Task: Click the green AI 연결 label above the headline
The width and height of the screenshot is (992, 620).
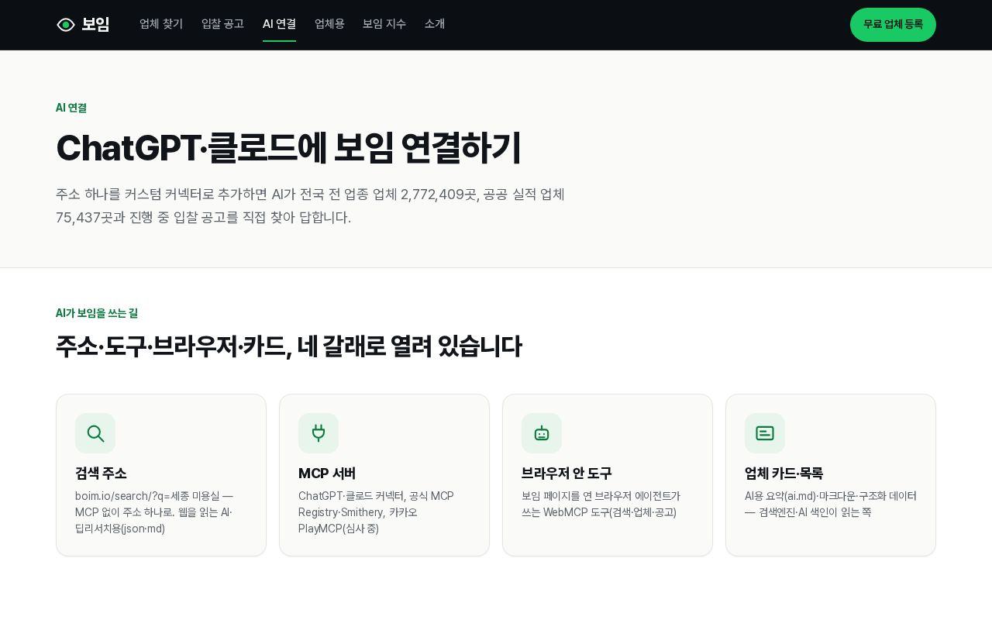Action: click(71, 108)
